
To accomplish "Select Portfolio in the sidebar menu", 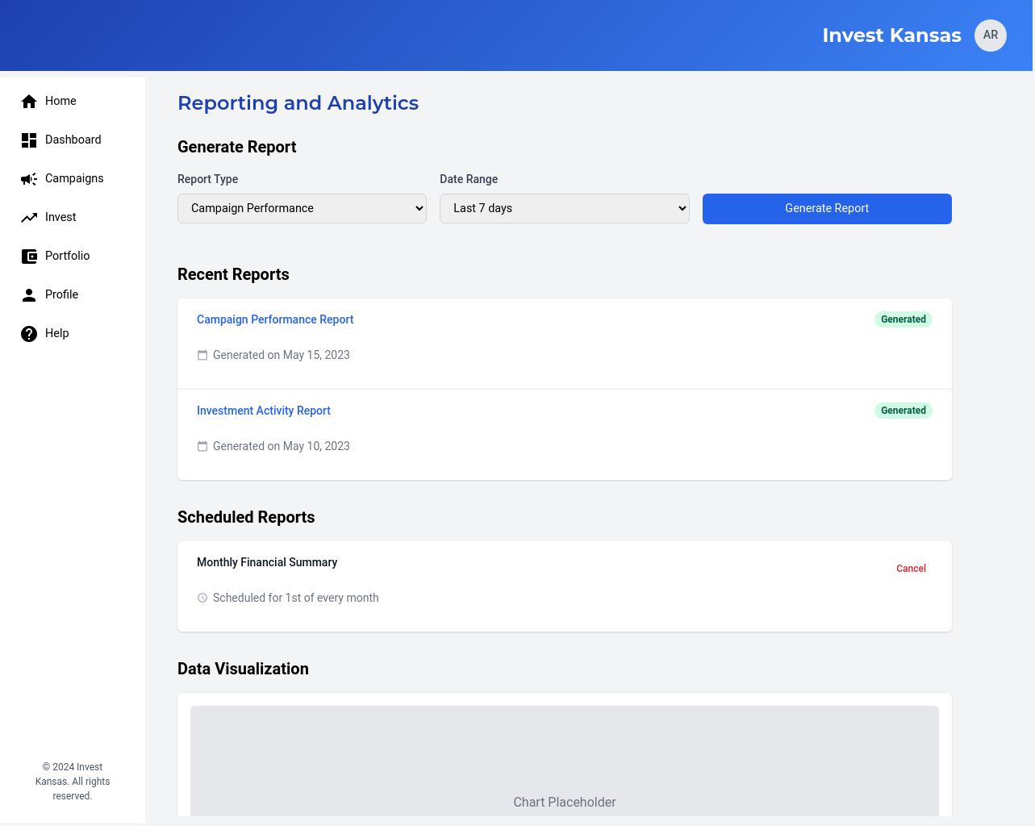I will point(67,256).
